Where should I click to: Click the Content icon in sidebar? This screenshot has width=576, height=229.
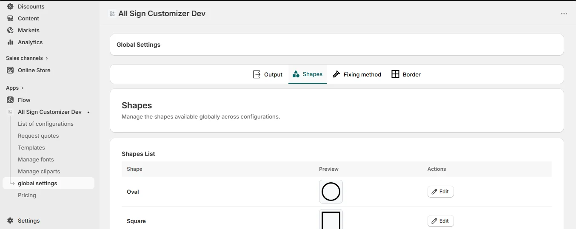(10, 18)
